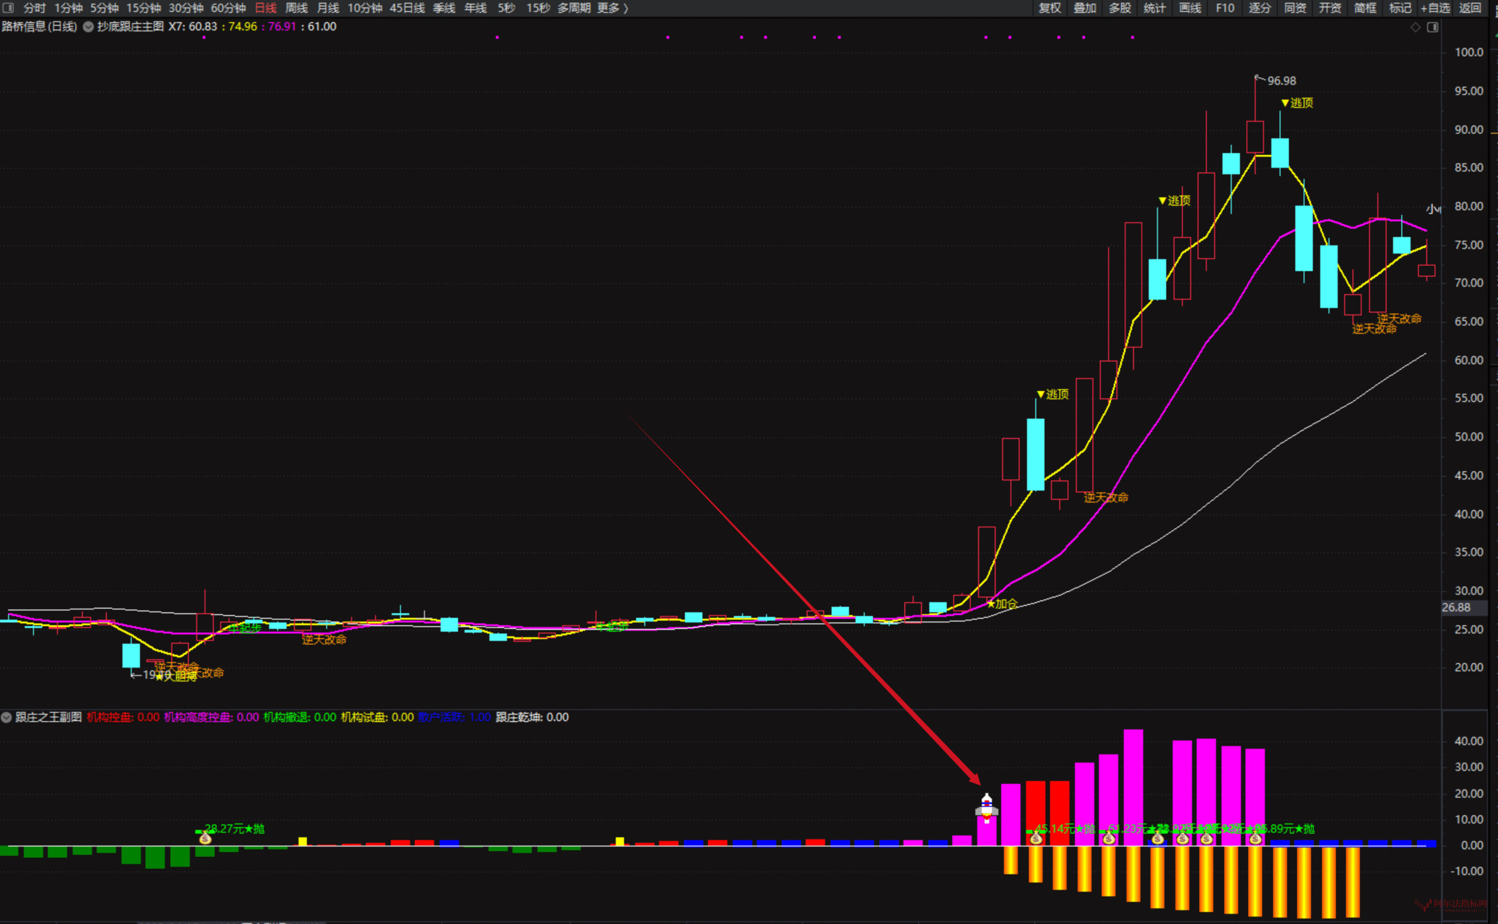Click the left panel toggle icon
Image resolution: width=1498 pixels, height=924 pixels.
[8, 8]
